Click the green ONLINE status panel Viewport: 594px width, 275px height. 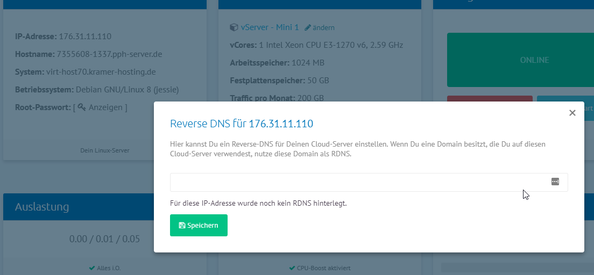coord(520,60)
